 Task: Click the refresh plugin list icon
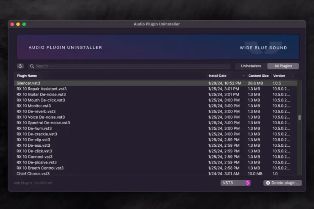coord(20,66)
